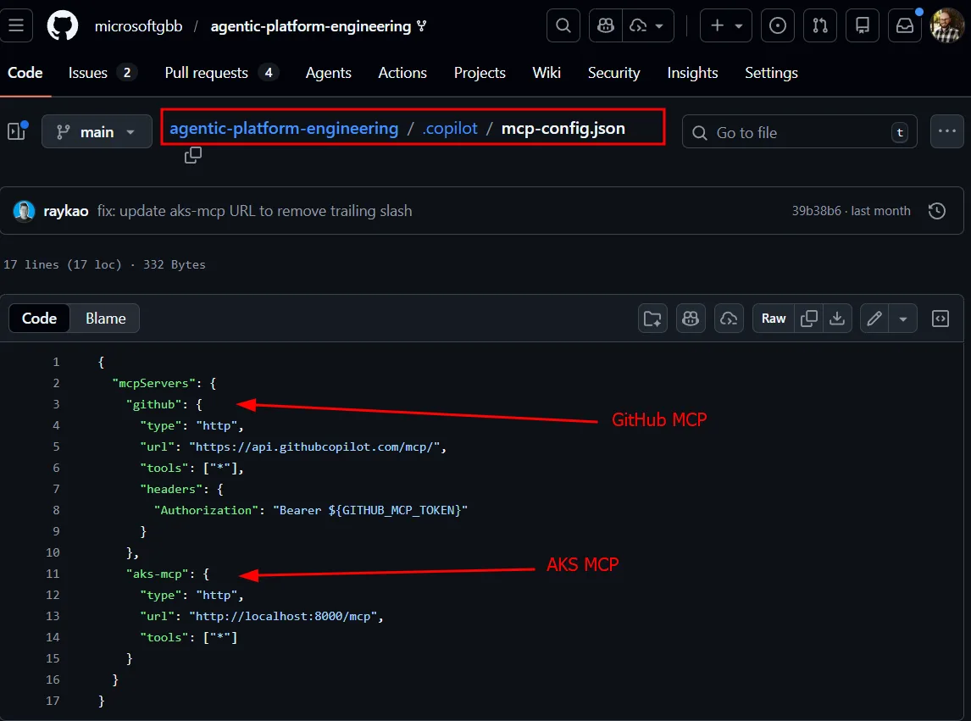Image resolution: width=971 pixels, height=721 pixels.
Task: Click in the Go to file field
Action: 796,132
